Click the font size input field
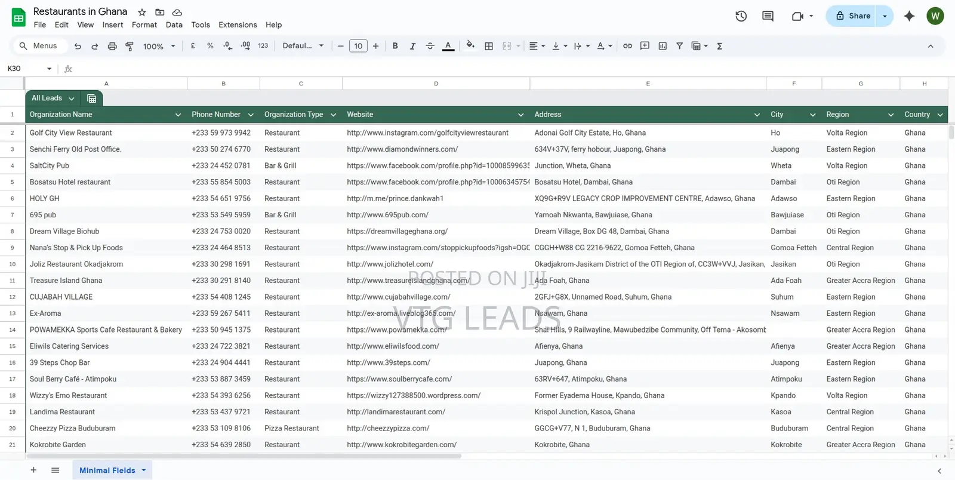 358,46
